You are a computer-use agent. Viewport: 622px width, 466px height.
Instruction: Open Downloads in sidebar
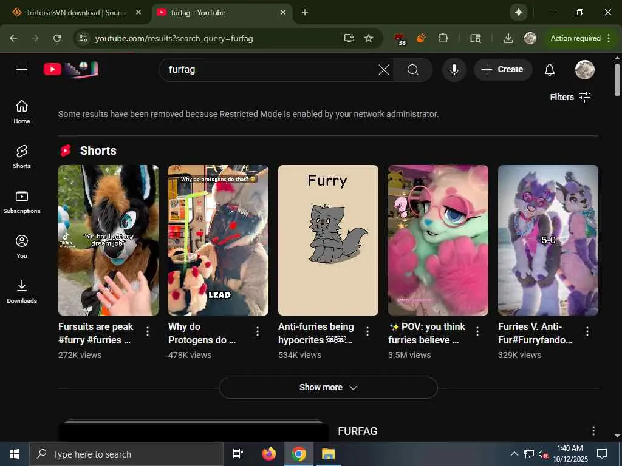pyautogui.click(x=22, y=291)
